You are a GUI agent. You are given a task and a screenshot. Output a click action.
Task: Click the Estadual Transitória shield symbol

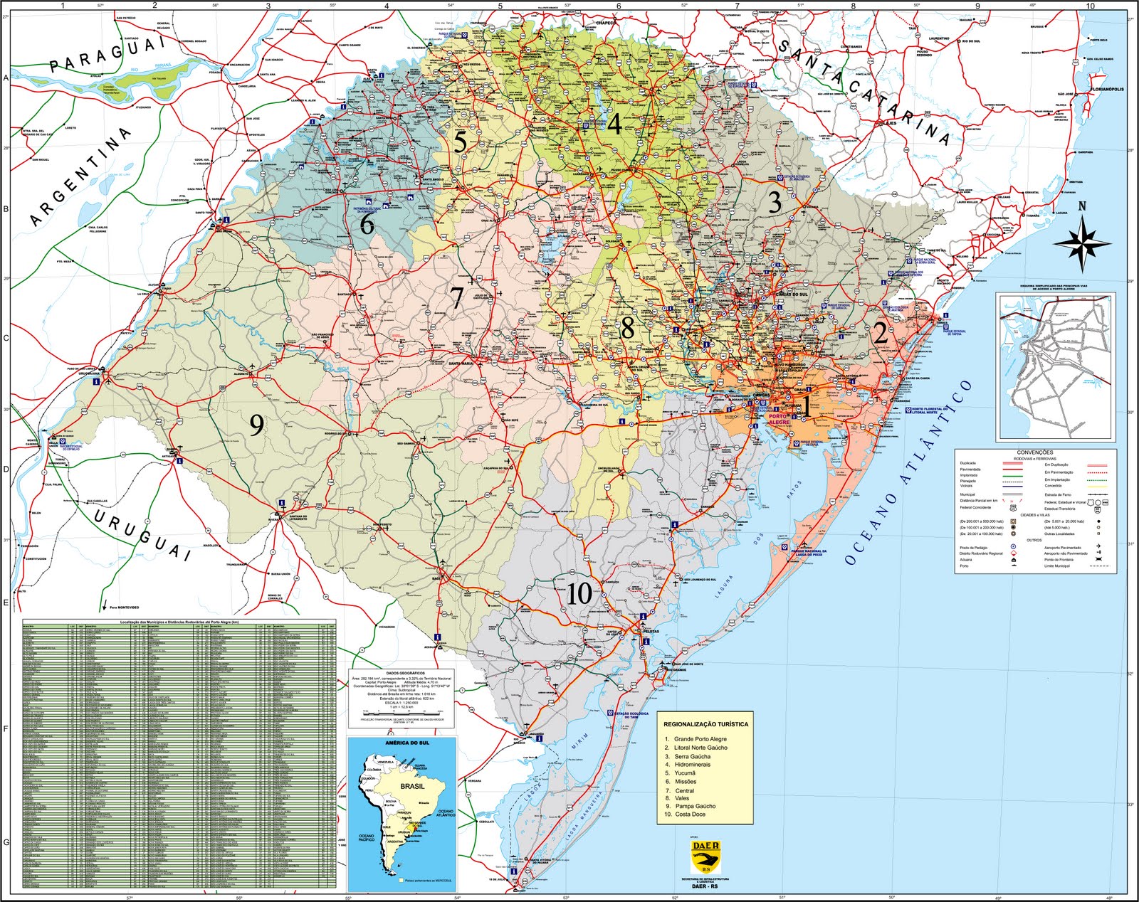[1098, 510]
